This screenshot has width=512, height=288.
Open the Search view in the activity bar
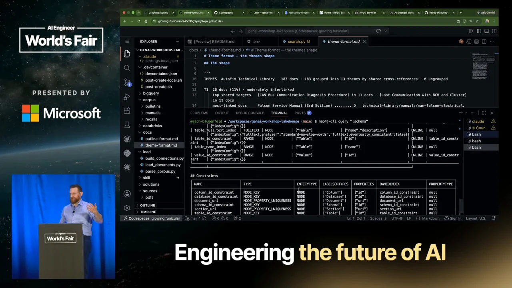127,68
